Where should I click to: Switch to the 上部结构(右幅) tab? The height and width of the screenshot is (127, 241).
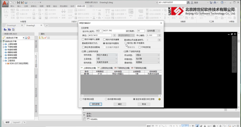[x=105, y=68]
